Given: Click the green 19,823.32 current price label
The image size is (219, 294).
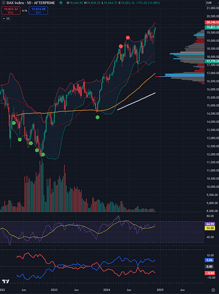Looking at the screenshot, I should pos(212,27).
